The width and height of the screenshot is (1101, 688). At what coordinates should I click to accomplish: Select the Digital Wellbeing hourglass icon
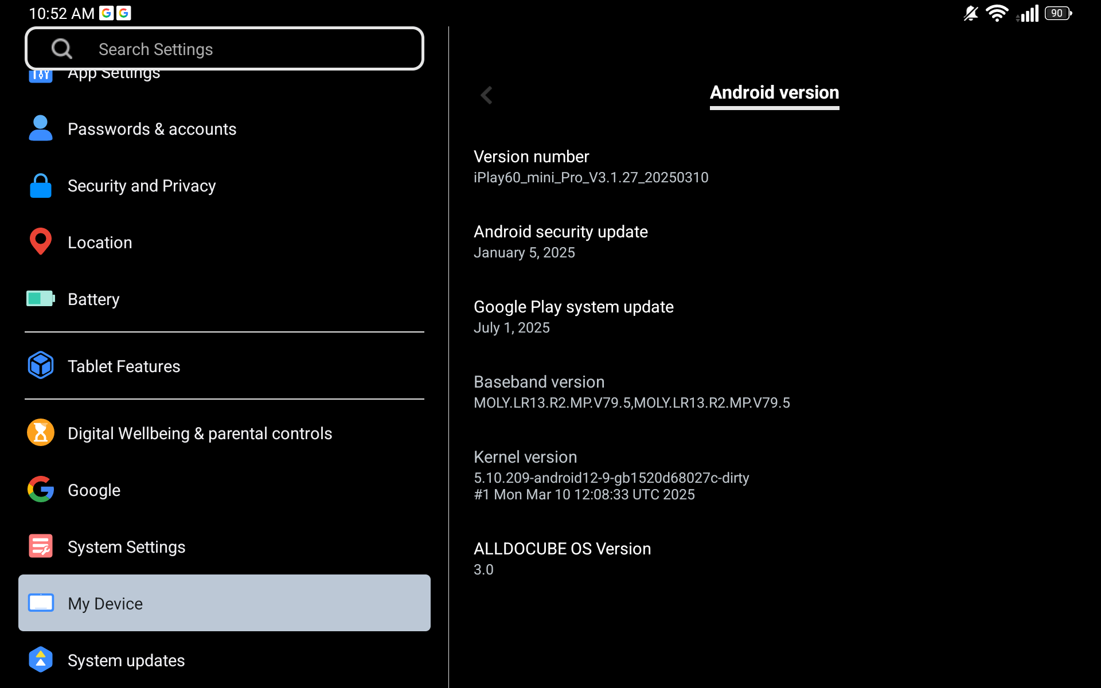[x=41, y=433]
